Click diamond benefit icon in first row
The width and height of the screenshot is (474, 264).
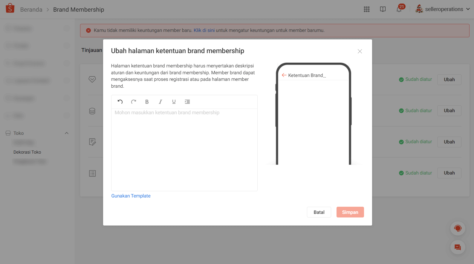click(92, 79)
